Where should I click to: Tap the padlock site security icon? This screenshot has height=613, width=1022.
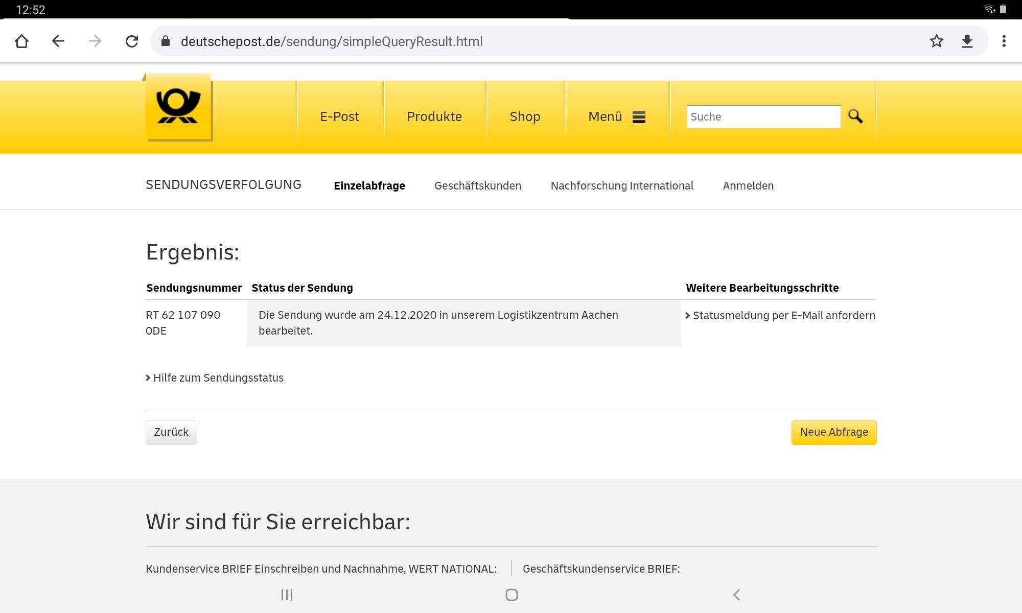165,41
